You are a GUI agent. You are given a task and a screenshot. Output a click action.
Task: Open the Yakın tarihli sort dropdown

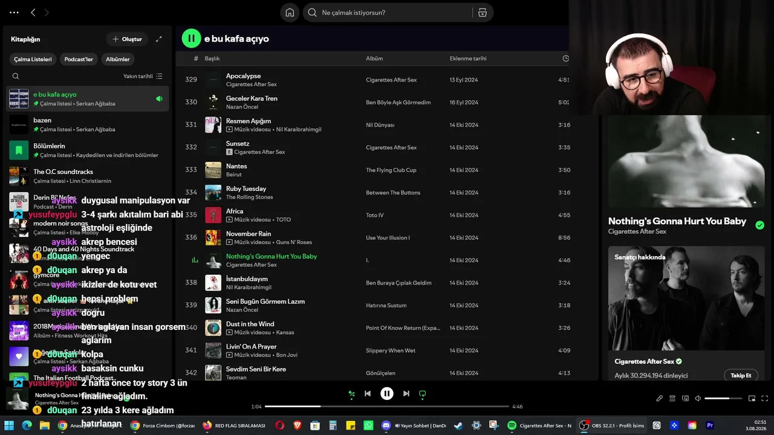(x=143, y=76)
